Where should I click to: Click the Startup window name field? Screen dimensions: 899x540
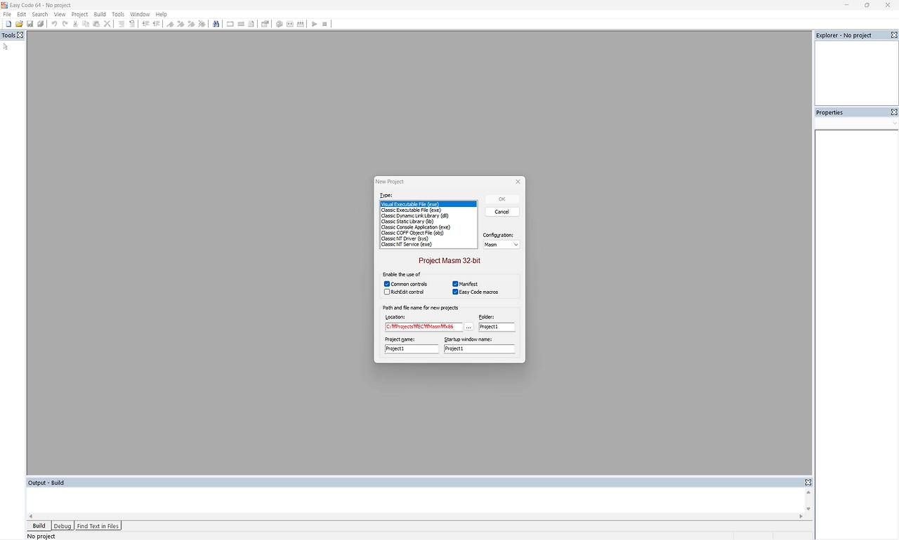point(479,349)
